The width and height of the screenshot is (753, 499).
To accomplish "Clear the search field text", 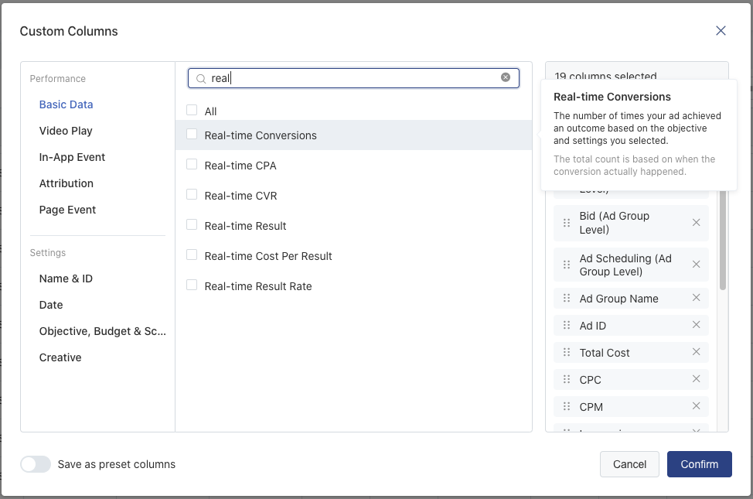I will point(506,77).
